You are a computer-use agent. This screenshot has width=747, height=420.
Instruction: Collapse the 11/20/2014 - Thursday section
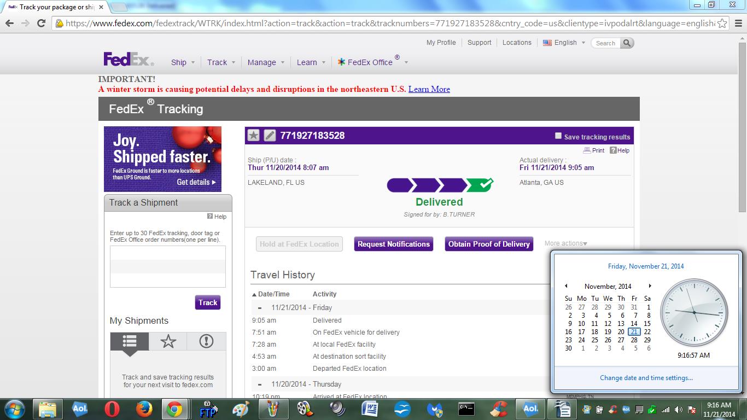click(x=260, y=384)
